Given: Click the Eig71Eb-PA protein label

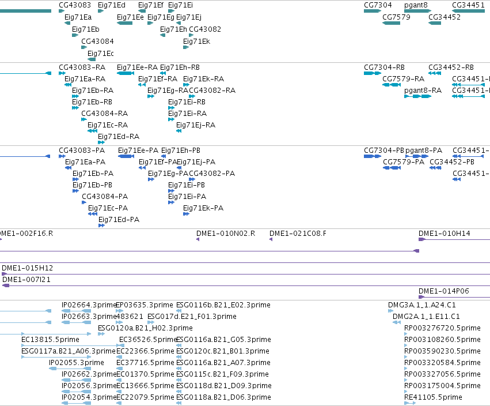Looking at the screenshot, I should (93, 174).
